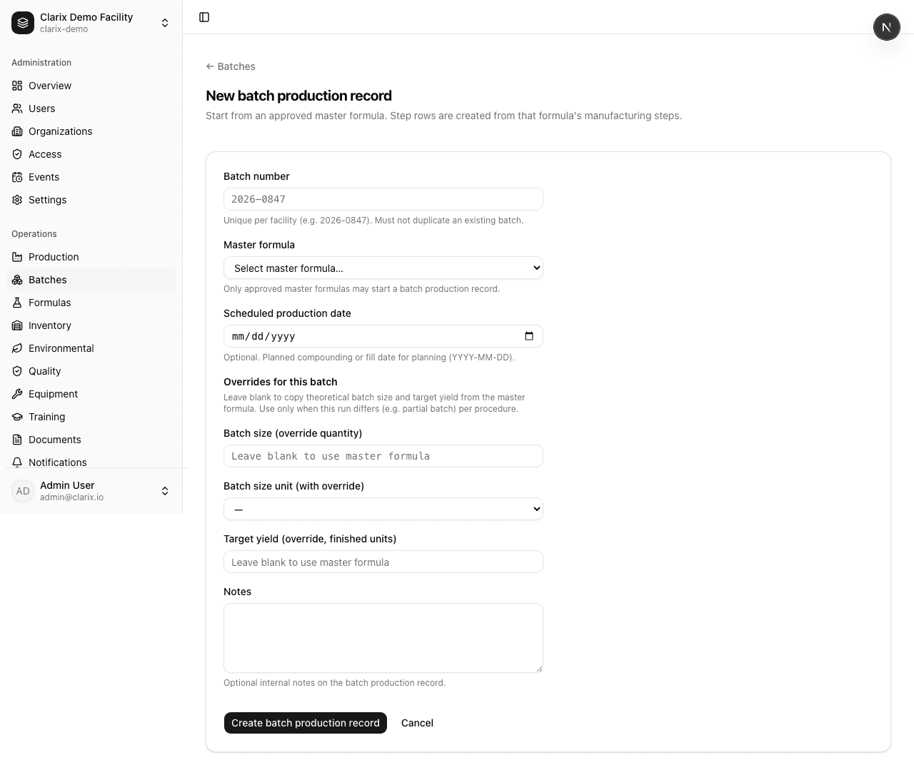Image resolution: width=914 pixels, height=775 pixels.
Task: Click the Equipment wrench icon
Action: coord(17,394)
